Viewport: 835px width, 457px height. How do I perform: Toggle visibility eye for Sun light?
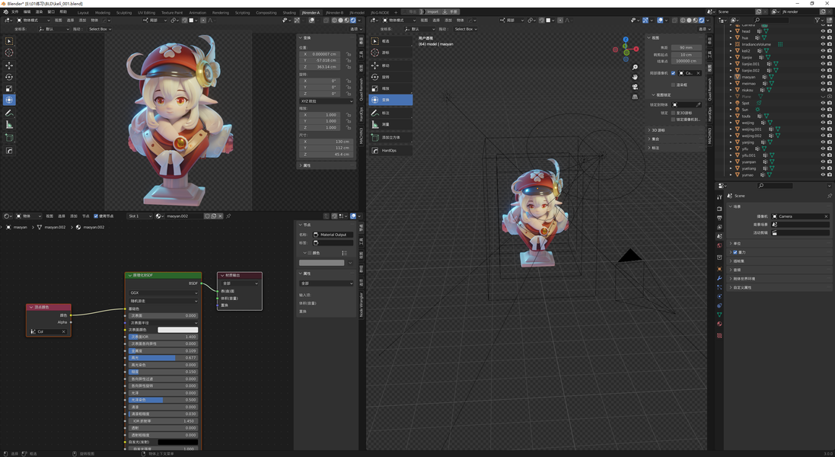tap(823, 109)
